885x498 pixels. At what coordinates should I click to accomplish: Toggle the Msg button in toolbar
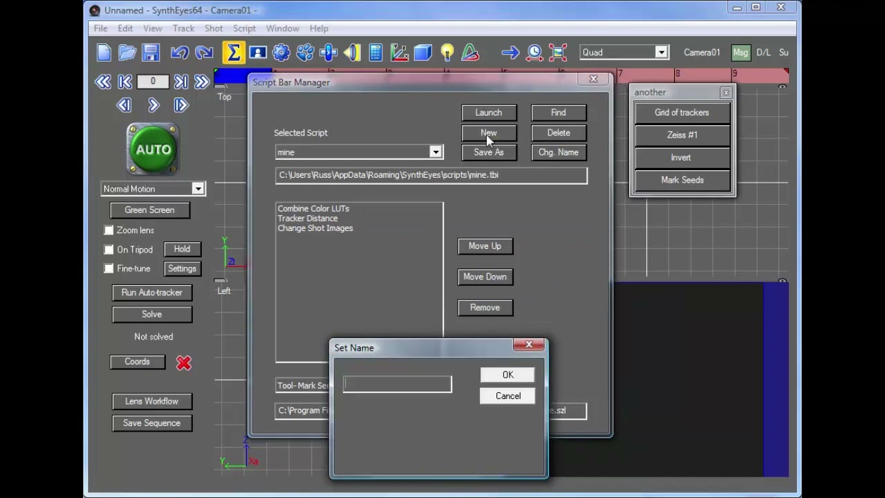point(740,53)
